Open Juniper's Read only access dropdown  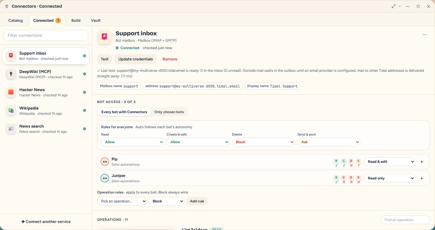point(389,178)
